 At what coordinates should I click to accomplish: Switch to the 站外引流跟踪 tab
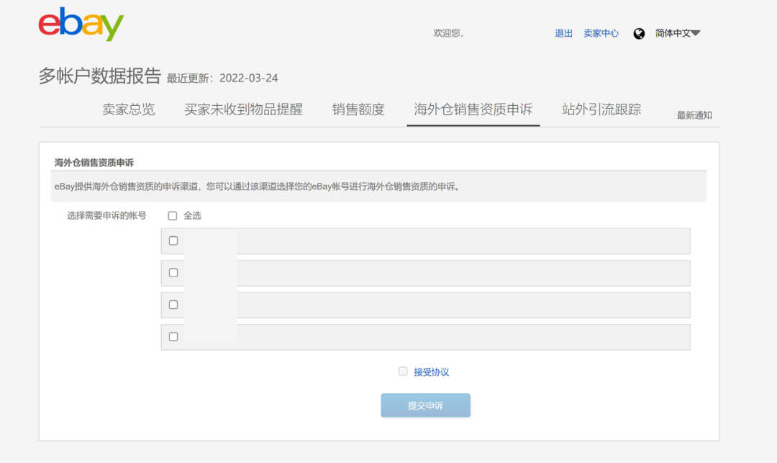[x=601, y=109]
